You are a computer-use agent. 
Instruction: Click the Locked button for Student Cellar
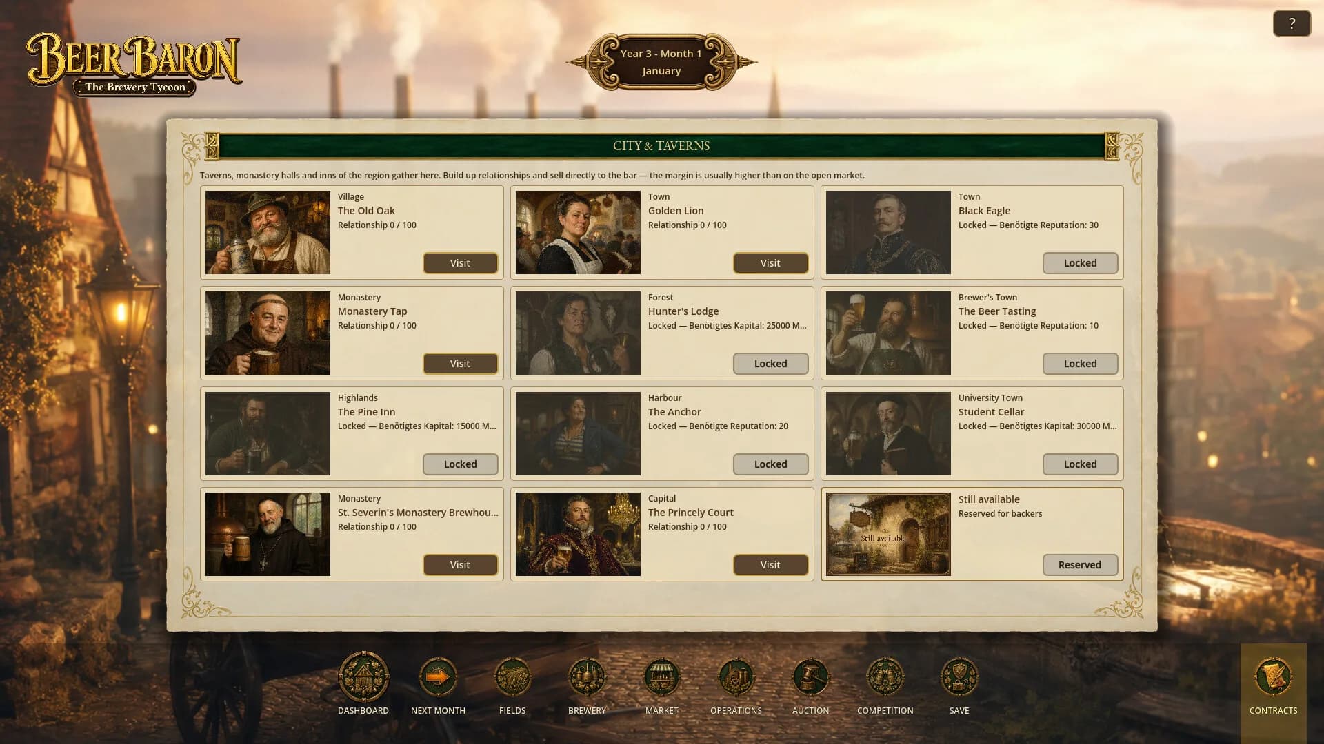point(1080,464)
